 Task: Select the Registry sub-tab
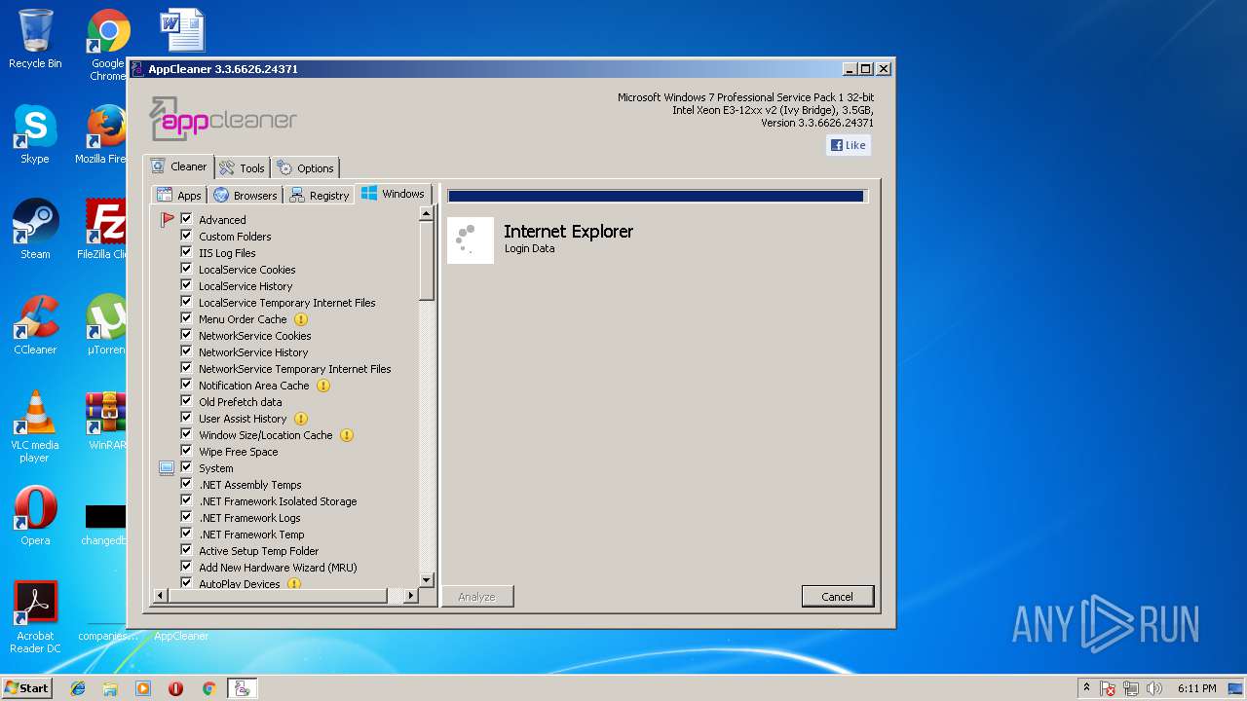[320, 195]
